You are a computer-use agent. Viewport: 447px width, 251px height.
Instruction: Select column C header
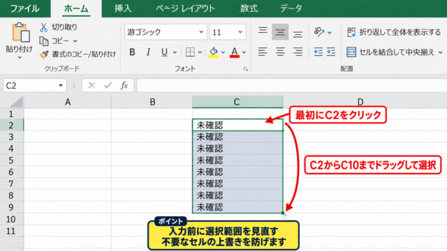point(237,102)
